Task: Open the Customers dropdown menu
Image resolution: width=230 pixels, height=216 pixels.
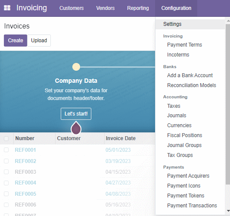Action: [x=71, y=8]
